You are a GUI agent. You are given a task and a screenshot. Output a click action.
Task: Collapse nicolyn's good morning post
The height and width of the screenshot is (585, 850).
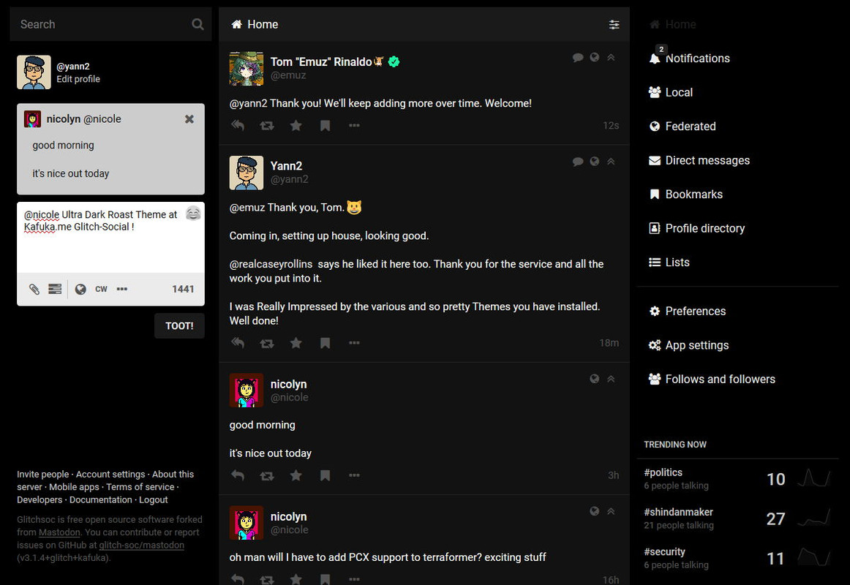point(611,380)
